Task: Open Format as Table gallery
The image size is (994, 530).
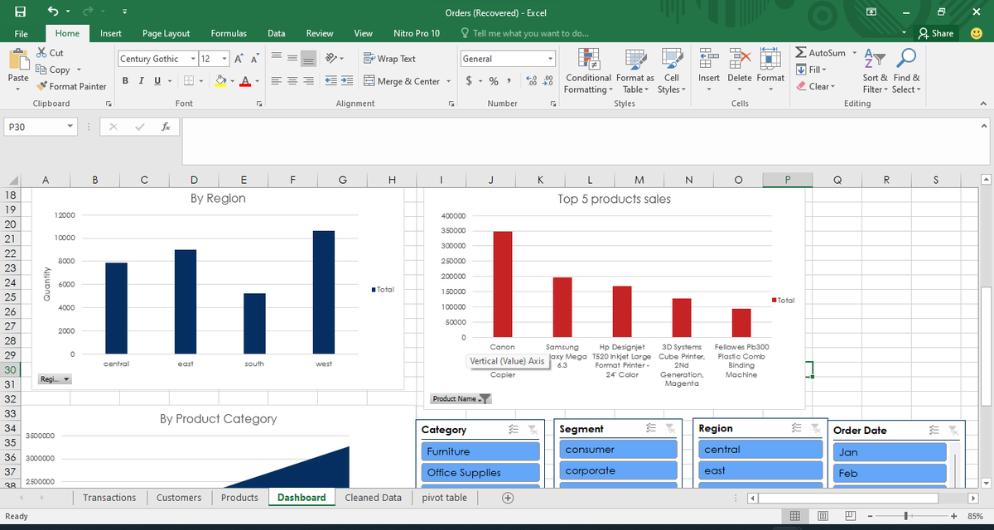Action: [635, 72]
